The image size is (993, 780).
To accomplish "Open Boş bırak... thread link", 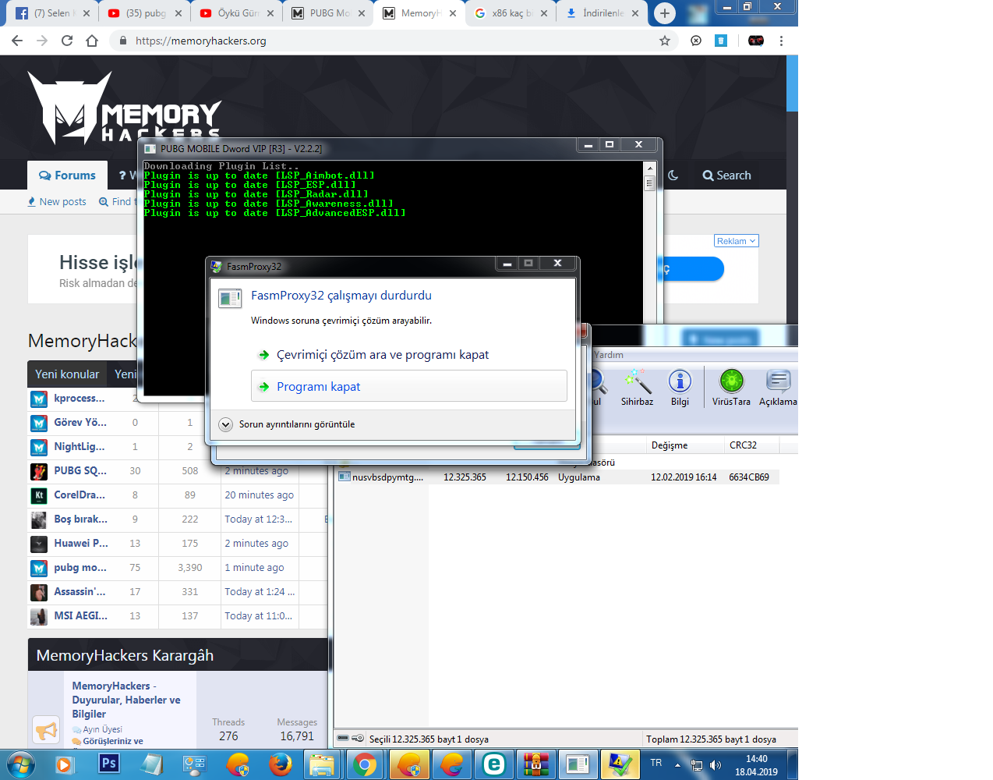I will [81, 519].
